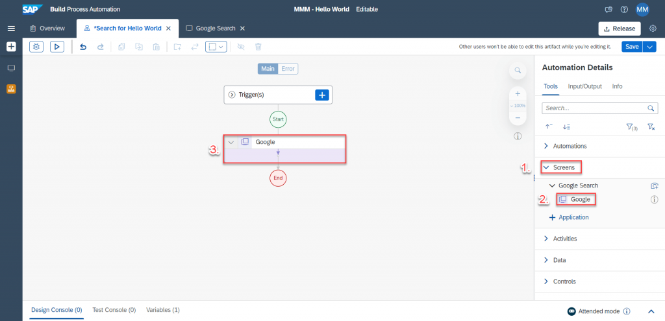
Task: Sort tools descending
Action: point(566,126)
